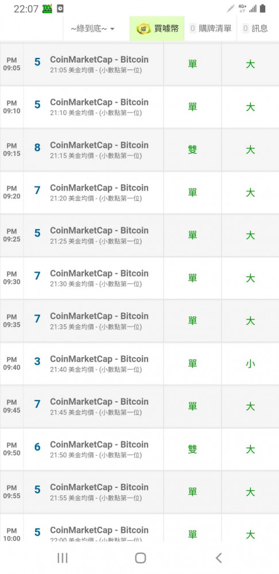This screenshot has width=279, height=574.
Task: Tap 雙 in the 21:15 Bitcoin row
Action: coord(192,150)
